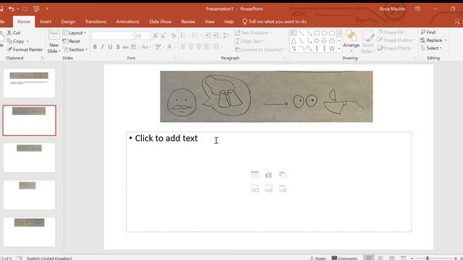Open the Slide Show tab

tap(160, 22)
